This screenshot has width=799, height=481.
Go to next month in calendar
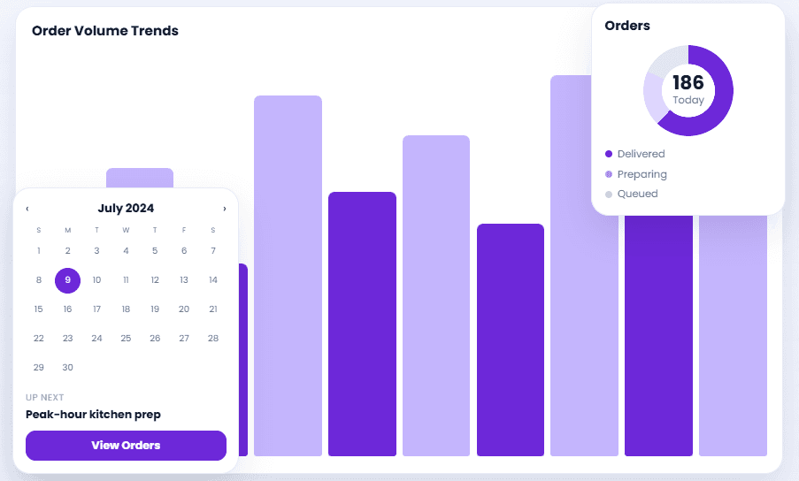pos(224,209)
